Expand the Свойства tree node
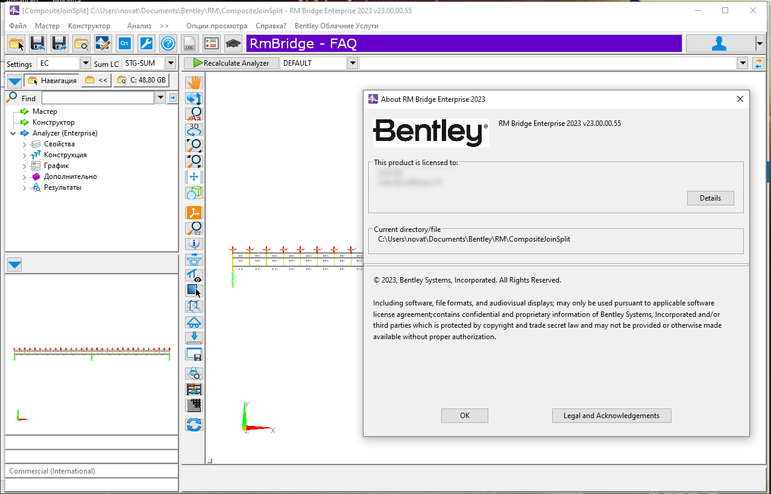This screenshot has width=771, height=494. (x=25, y=145)
